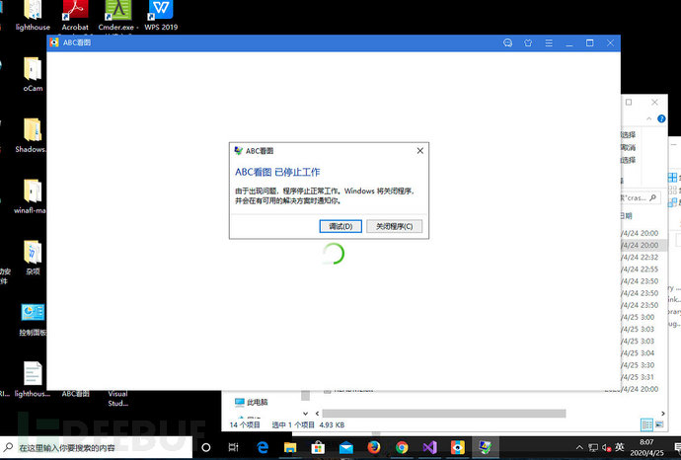This screenshot has width=681, height=460.
Task: Open the feedback chat icon in title bar
Action: [x=507, y=43]
